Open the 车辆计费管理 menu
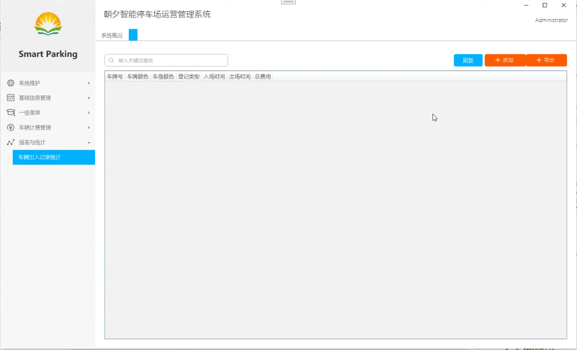Image resolution: width=577 pixels, height=350 pixels. pos(48,127)
